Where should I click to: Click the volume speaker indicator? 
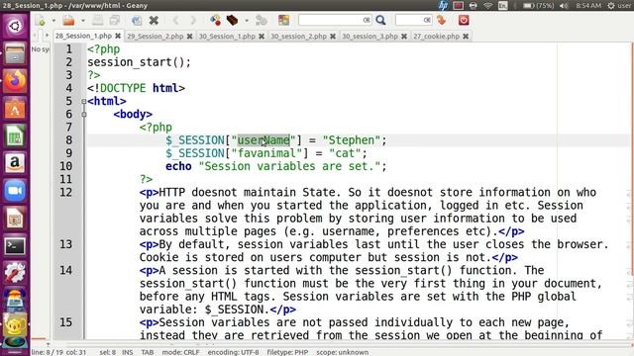pos(564,5)
